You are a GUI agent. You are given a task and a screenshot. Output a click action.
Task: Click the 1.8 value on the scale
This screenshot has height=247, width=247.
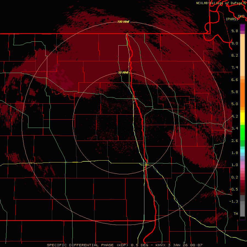pos(235,153)
